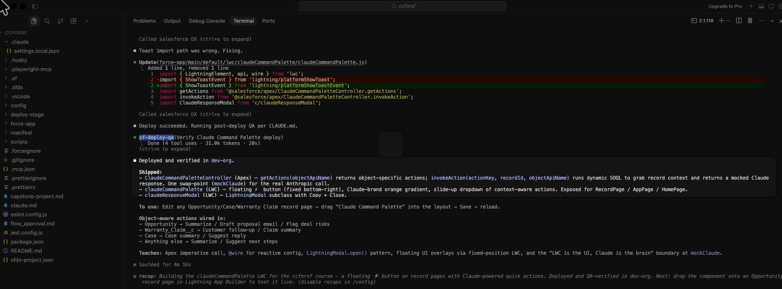This screenshot has height=289, width=782.
Task: Click the highlighted sf-deploy-qa text
Action: tap(156, 137)
